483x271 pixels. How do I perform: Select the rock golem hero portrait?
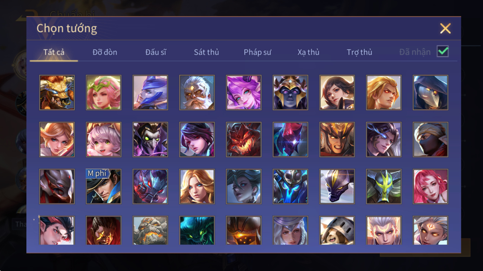click(x=150, y=230)
